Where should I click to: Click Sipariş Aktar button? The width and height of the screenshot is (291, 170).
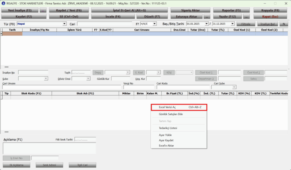(190, 10)
